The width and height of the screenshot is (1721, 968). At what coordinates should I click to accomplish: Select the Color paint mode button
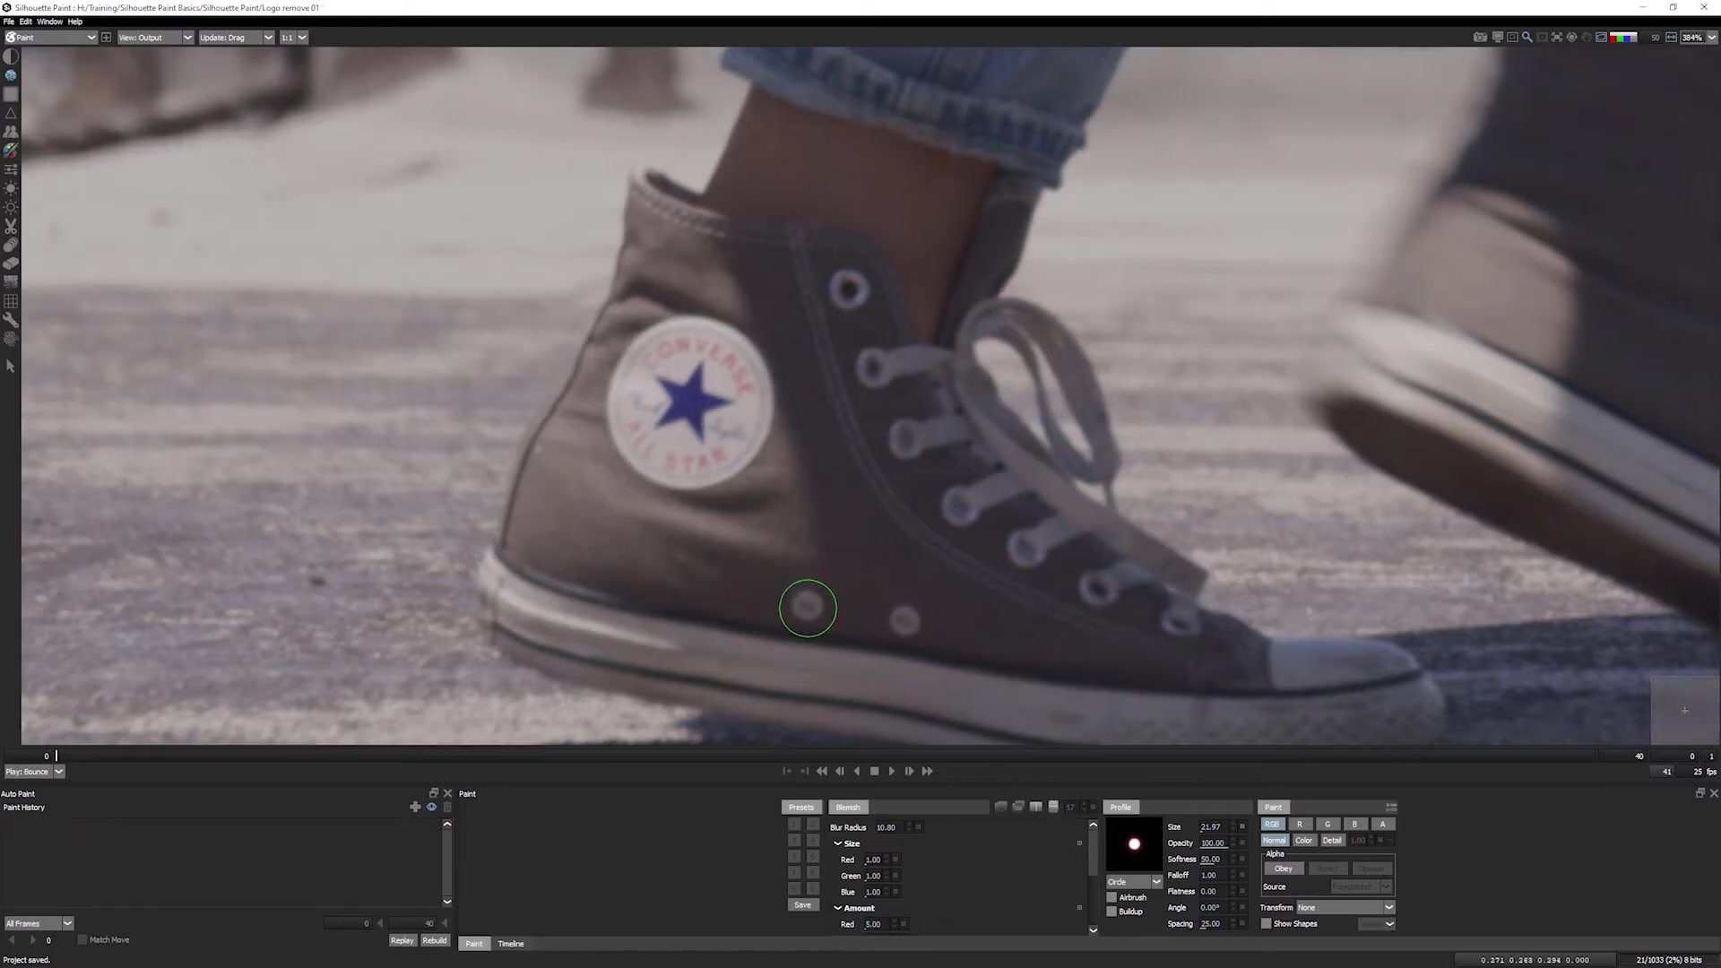(x=1303, y=841)
